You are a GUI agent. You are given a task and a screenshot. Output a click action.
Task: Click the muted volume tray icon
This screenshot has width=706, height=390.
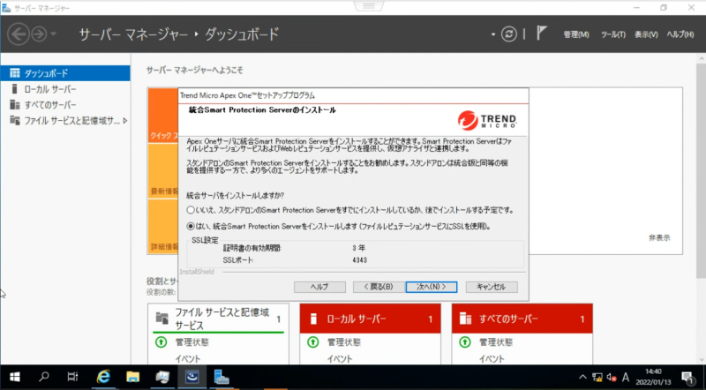(x=612, y=378)
